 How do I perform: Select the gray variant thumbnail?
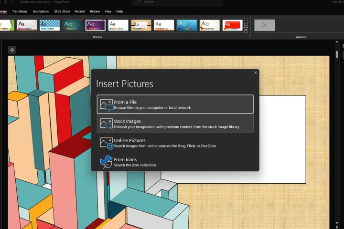click(264, 25)
